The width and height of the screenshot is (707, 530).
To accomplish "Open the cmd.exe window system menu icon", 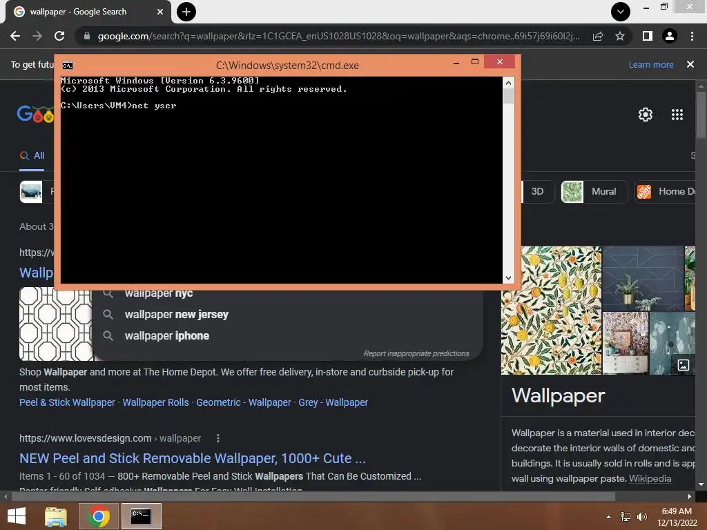I will pyautogui.click(x=67, y=66).
